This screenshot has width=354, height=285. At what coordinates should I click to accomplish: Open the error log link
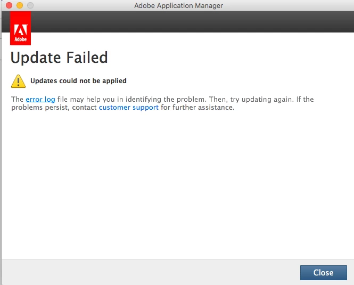click(40, 100)
